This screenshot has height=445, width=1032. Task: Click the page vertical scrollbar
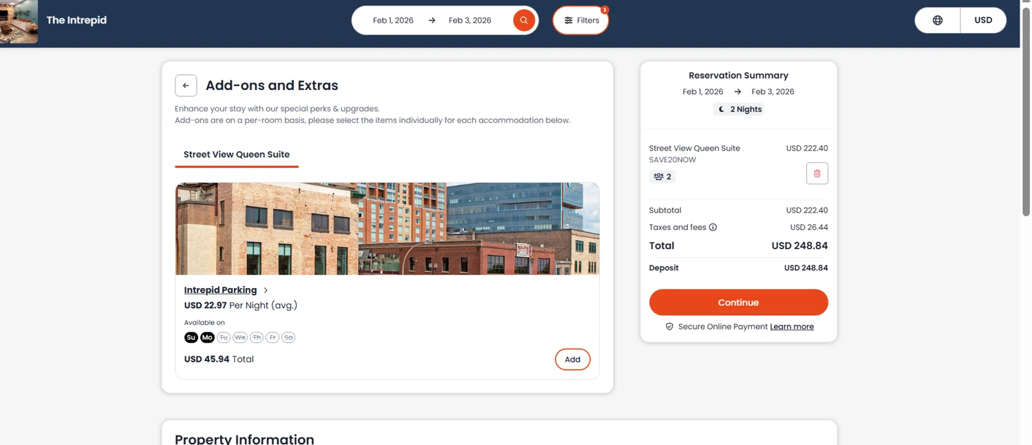(1026, 113)
